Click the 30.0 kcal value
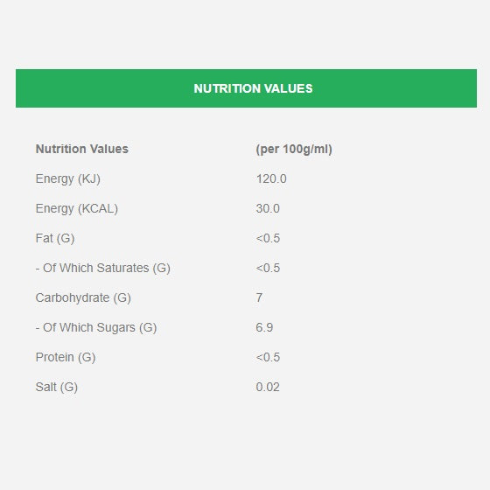The image size is (490, 490). click(x=268, y=208)
